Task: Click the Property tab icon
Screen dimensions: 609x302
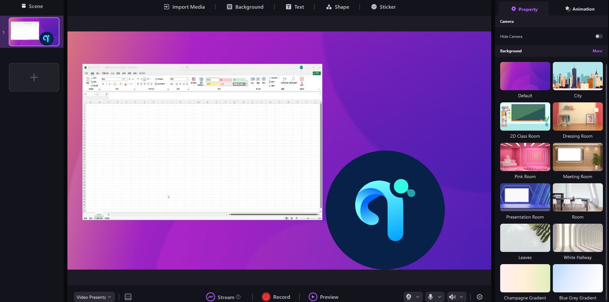Action: [514, 9]
